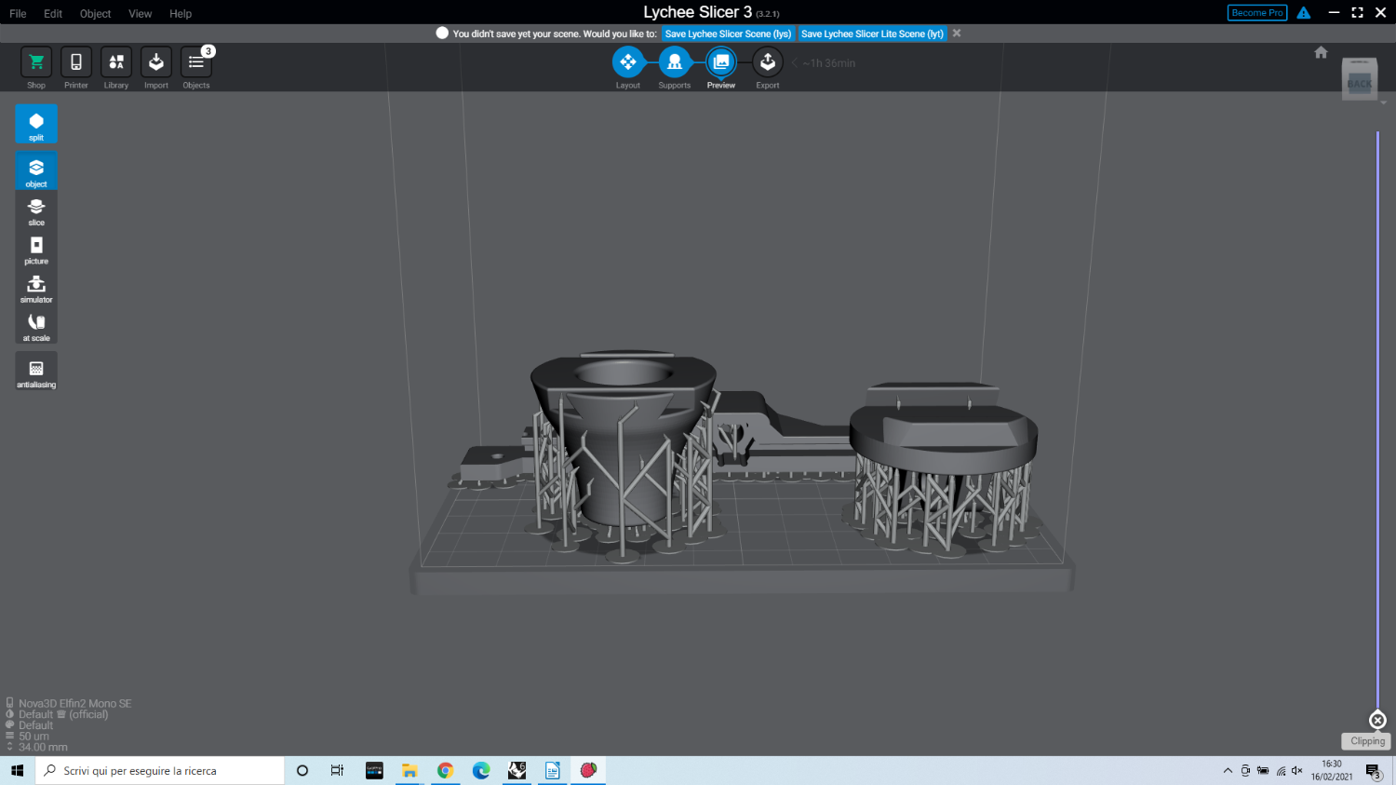Toggle the split view mode
Viewport: 1396px width, 785px height.
(36, 124)
